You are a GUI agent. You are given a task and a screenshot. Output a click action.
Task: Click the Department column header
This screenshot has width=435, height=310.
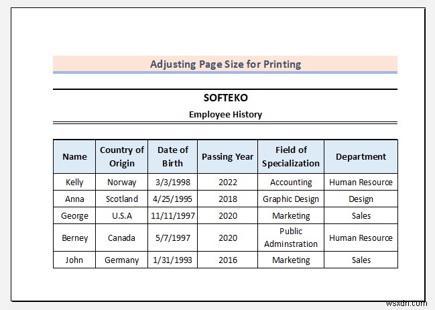[x=361, y=156]
